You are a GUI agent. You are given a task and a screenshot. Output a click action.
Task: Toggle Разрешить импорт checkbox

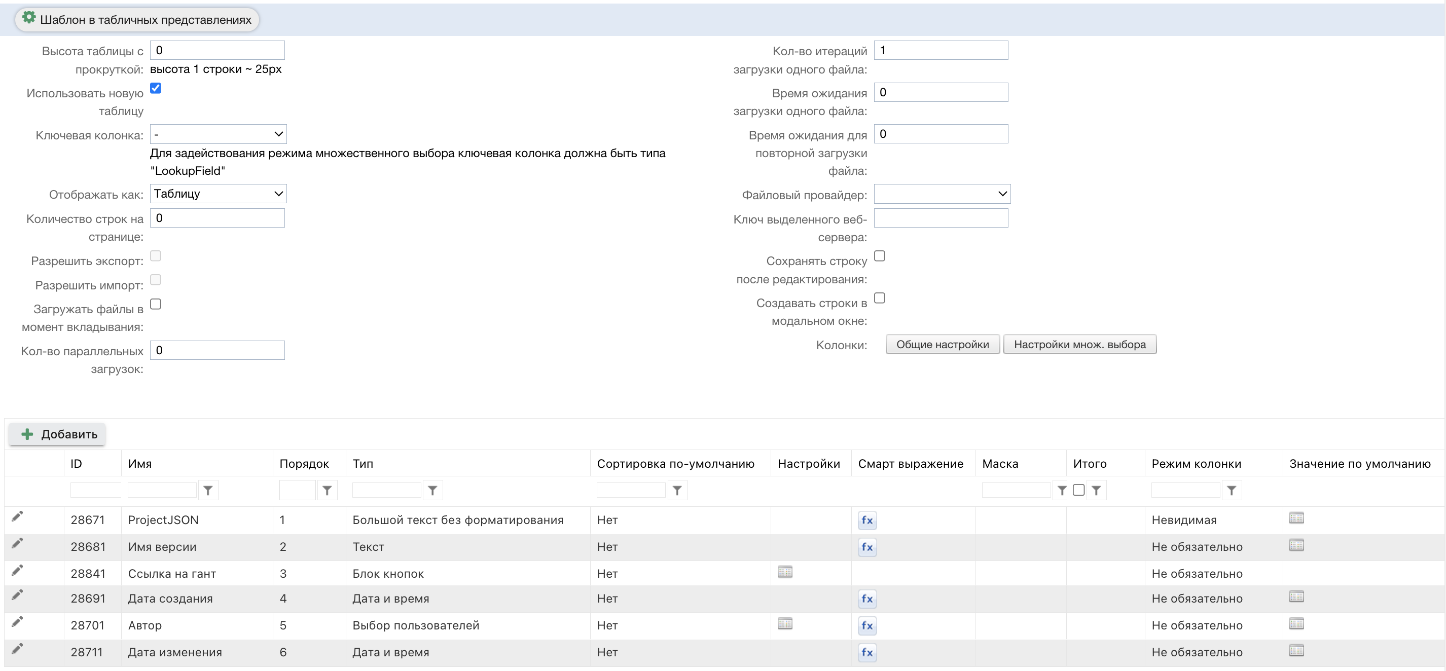click(x=156, y=280)
